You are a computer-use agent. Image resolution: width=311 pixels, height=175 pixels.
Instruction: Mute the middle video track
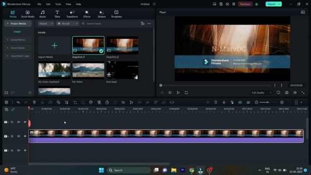(x=18, y=136)
